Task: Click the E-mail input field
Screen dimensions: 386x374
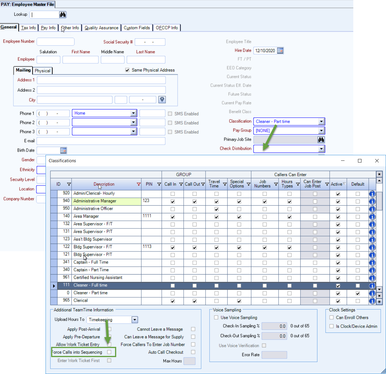Action: tap(101, 141)
